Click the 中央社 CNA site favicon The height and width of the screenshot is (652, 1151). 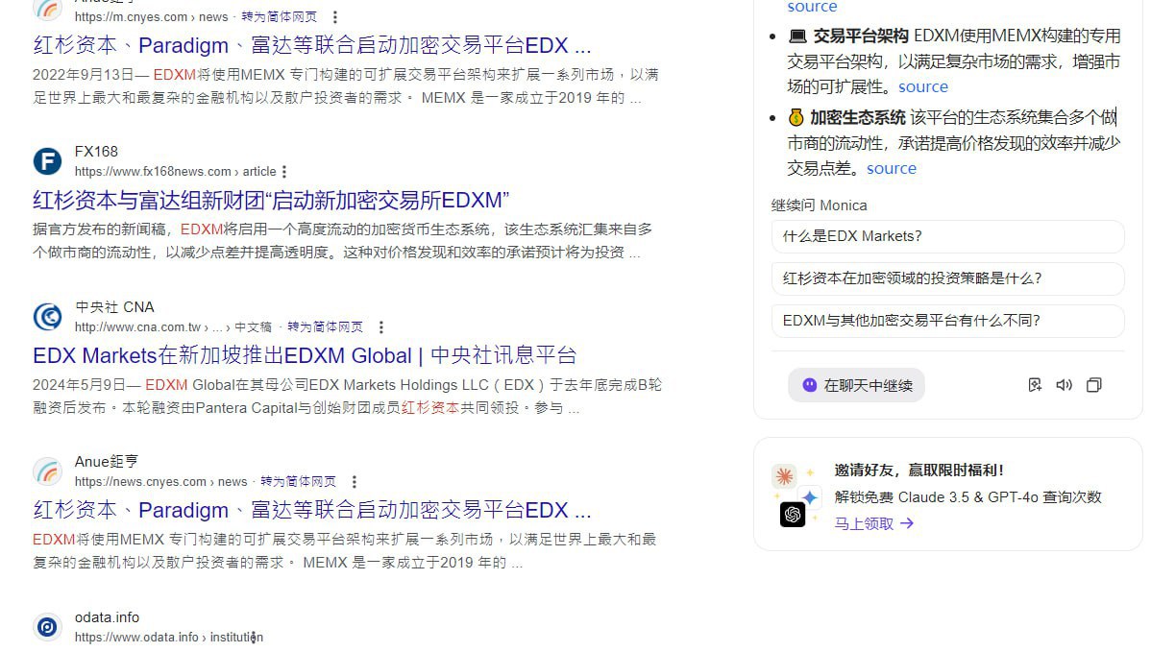[47, 317]
